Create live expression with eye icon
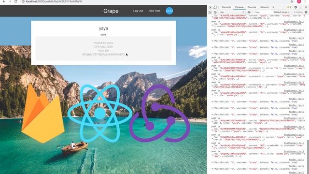 (x=249, y=12)
